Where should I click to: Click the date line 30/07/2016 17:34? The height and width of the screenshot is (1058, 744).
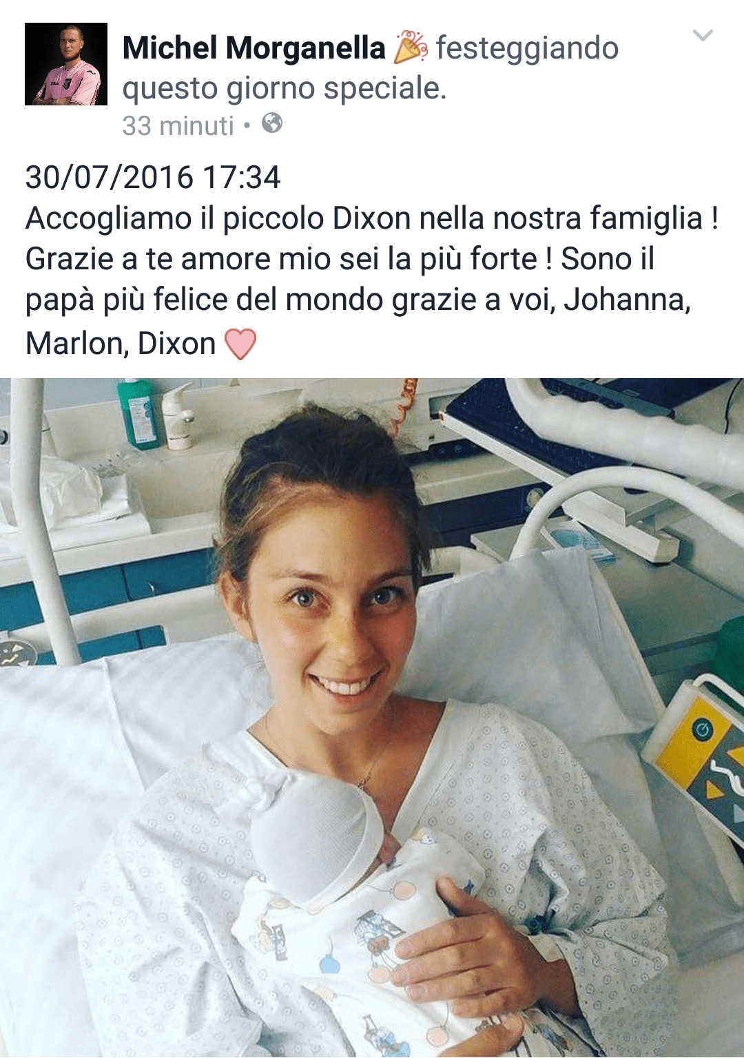(x=153, y=177)
